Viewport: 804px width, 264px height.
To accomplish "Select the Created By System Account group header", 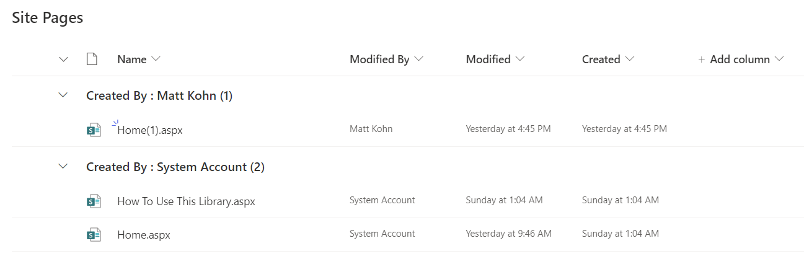I will 175,167.
